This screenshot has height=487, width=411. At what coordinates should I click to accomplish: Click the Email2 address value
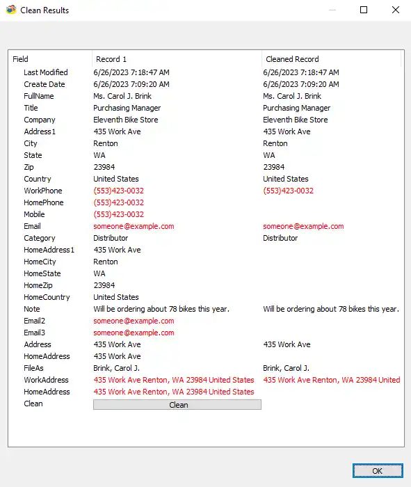pos(134,321)
